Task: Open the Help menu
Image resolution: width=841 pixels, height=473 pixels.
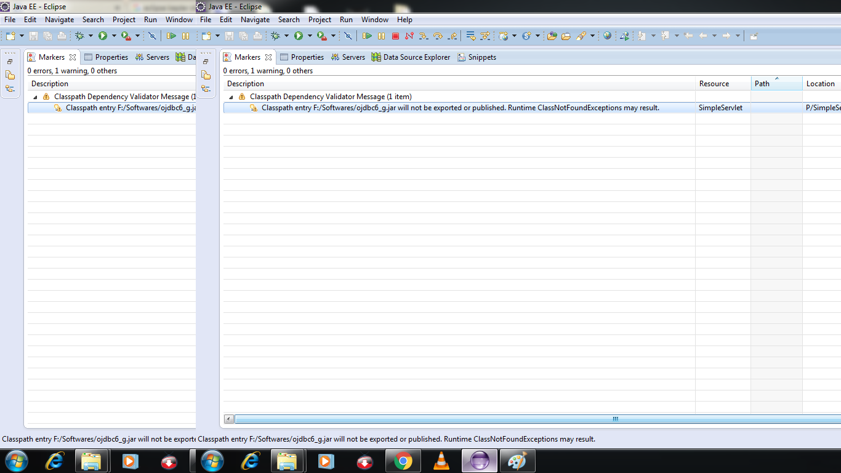Action: [404, 20]
